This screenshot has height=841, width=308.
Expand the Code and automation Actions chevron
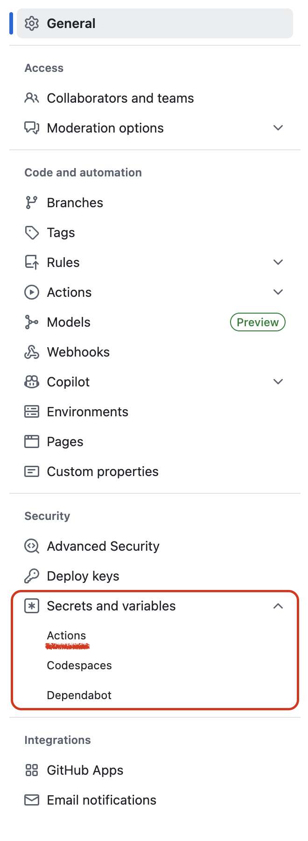[x=278, y=292]
